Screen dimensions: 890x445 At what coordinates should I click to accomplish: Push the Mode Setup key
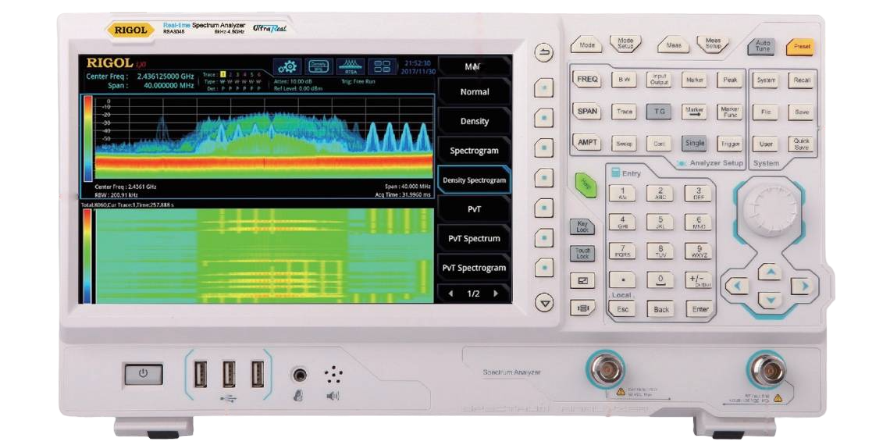[x=625, y=44]
